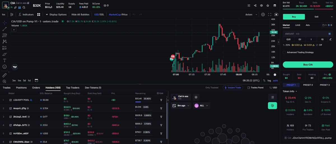Toggle Instant Trade mode
Screen dimensions: 336x144
click(x=233, y=88)
